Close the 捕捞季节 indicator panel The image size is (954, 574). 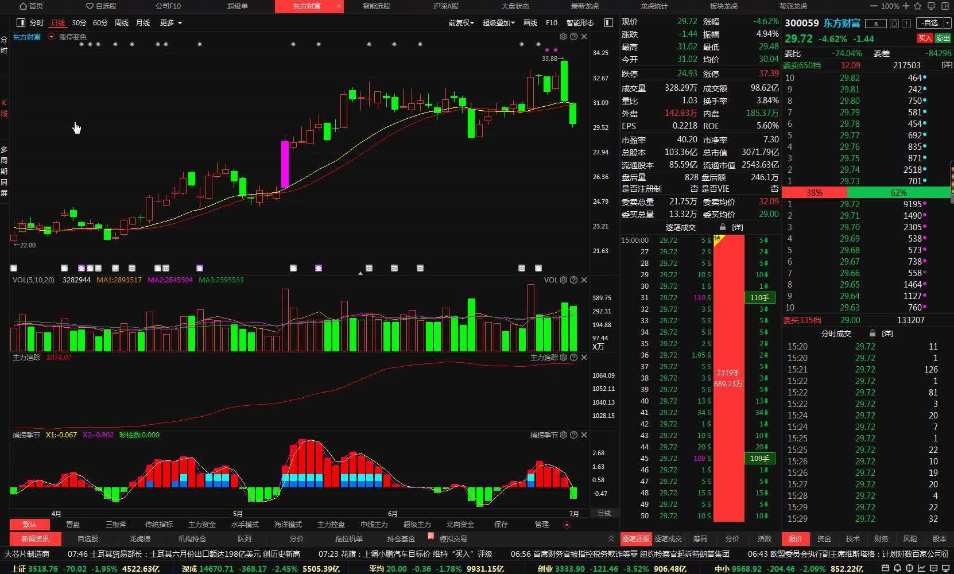pos(584,435)
